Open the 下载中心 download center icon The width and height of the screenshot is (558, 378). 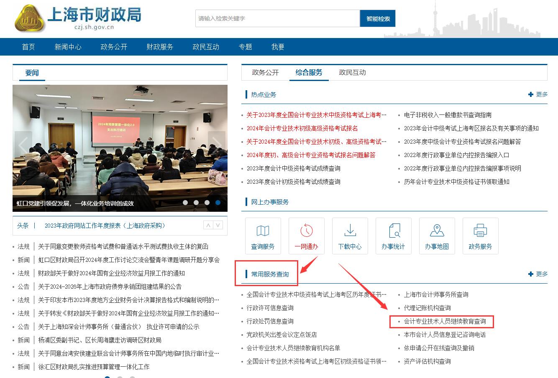[x=350, y=236]
